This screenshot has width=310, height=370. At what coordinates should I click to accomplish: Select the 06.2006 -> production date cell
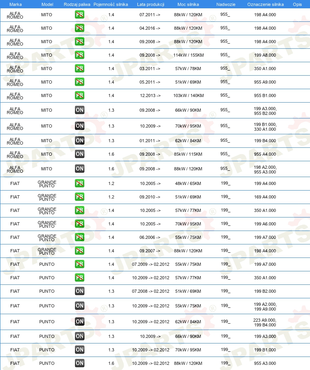pos(150,237)
